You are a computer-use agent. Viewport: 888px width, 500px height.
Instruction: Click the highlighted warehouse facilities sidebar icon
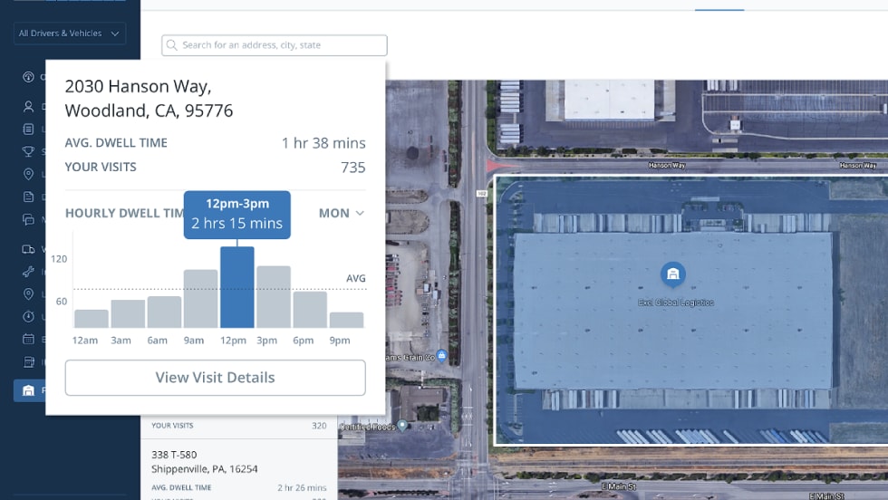click(x=28, y=390)
